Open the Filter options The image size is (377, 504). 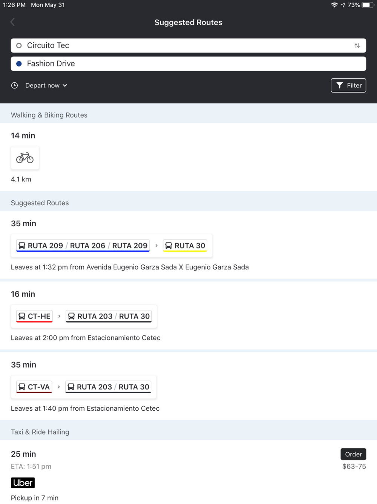[x=348, y=85]
